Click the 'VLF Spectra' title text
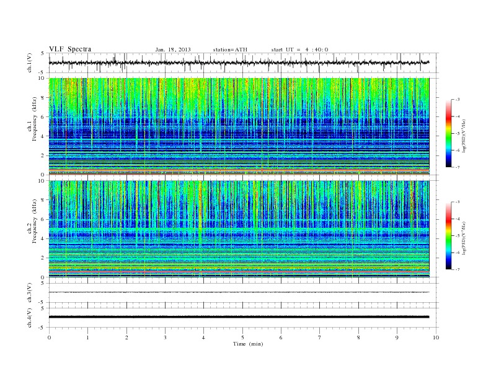 [70, 49]
